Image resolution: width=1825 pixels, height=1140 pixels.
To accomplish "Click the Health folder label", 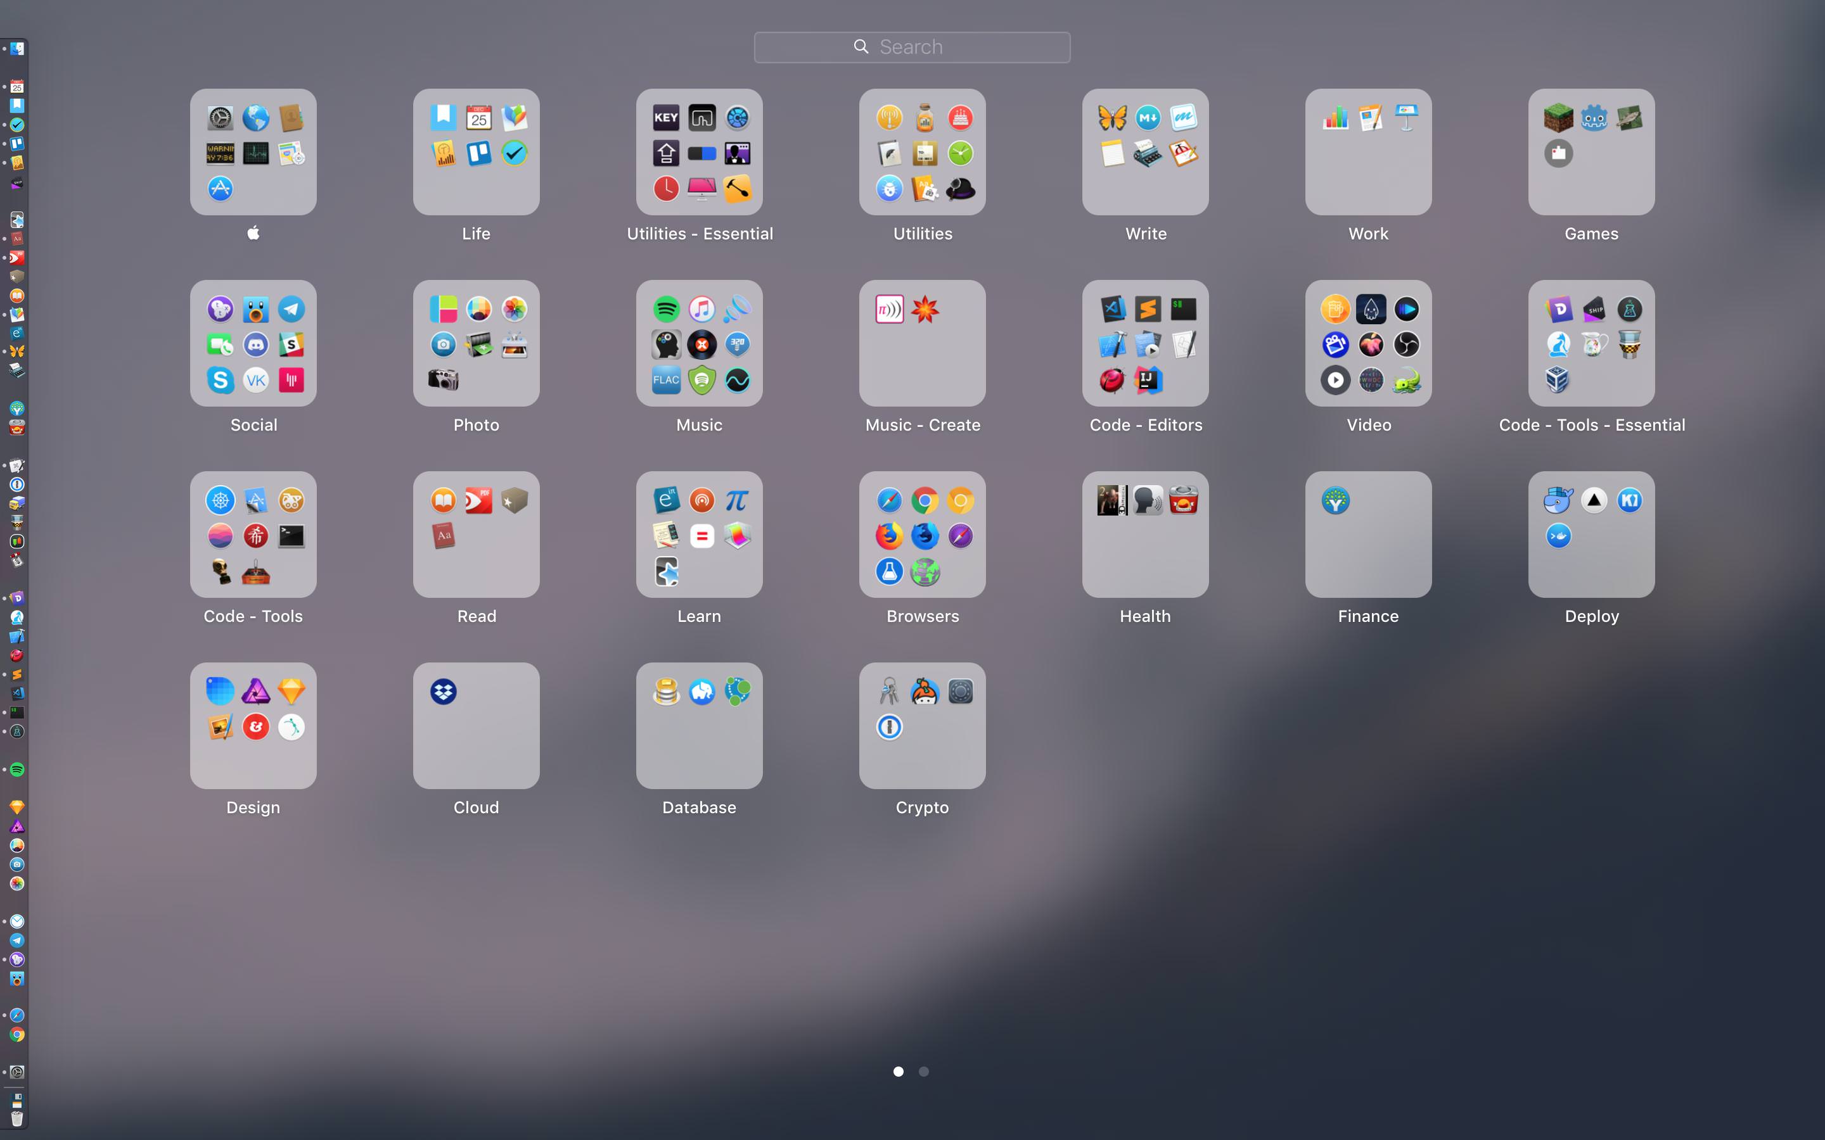I will click(x=1145, y=617).
